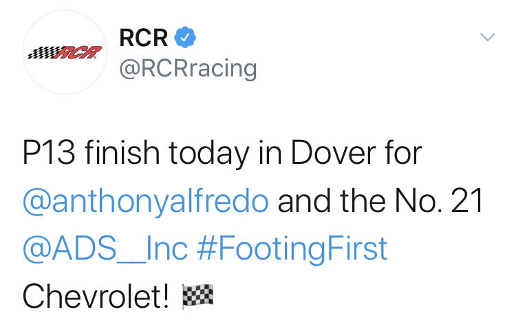The image size is (516, 323).
Task: Expand the tweet options chevron
Action: click(x=487, y=37)
